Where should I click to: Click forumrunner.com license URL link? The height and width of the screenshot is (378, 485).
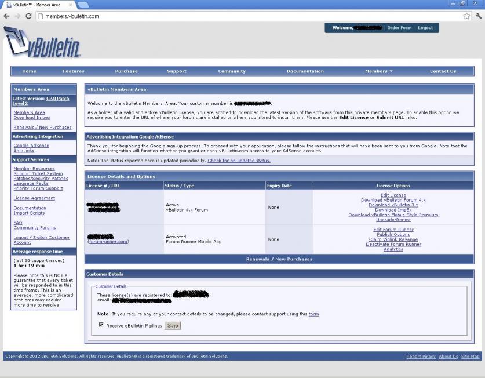(x=108, y=242)
